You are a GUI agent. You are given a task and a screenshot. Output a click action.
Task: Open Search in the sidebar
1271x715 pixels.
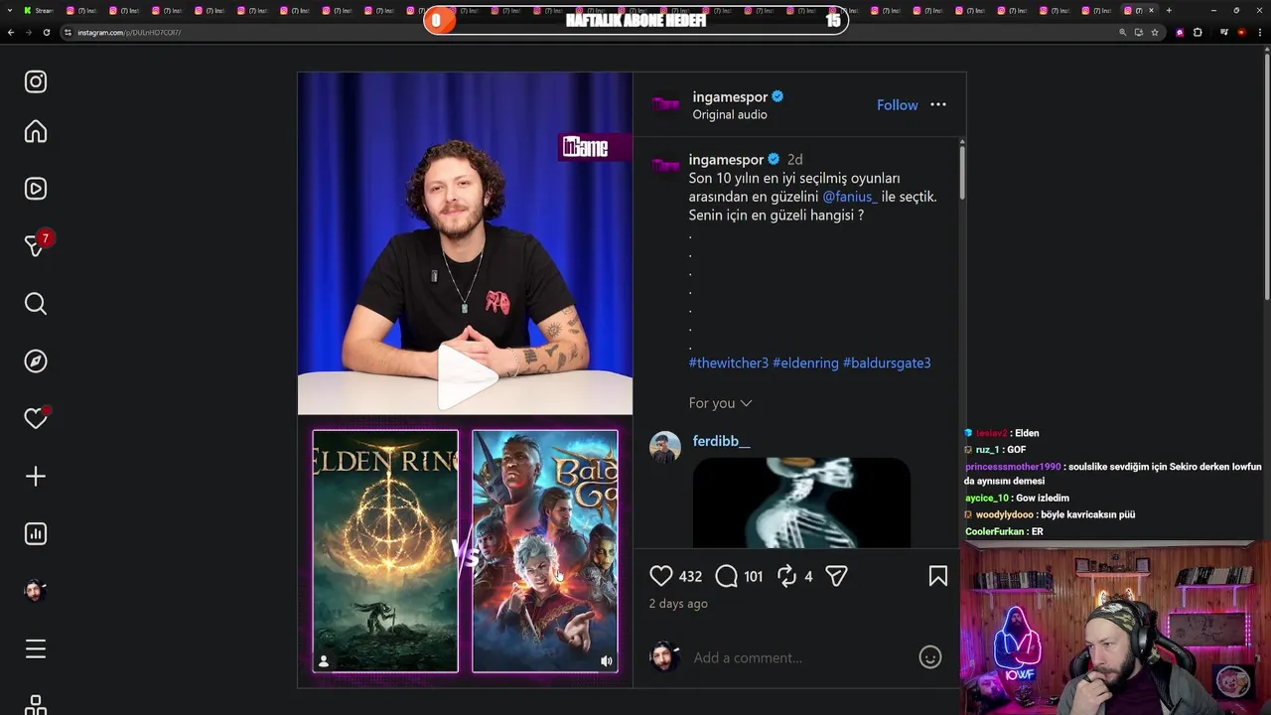(x=36, y=304)
